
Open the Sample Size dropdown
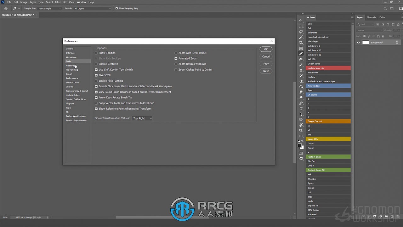click(50, 9)
